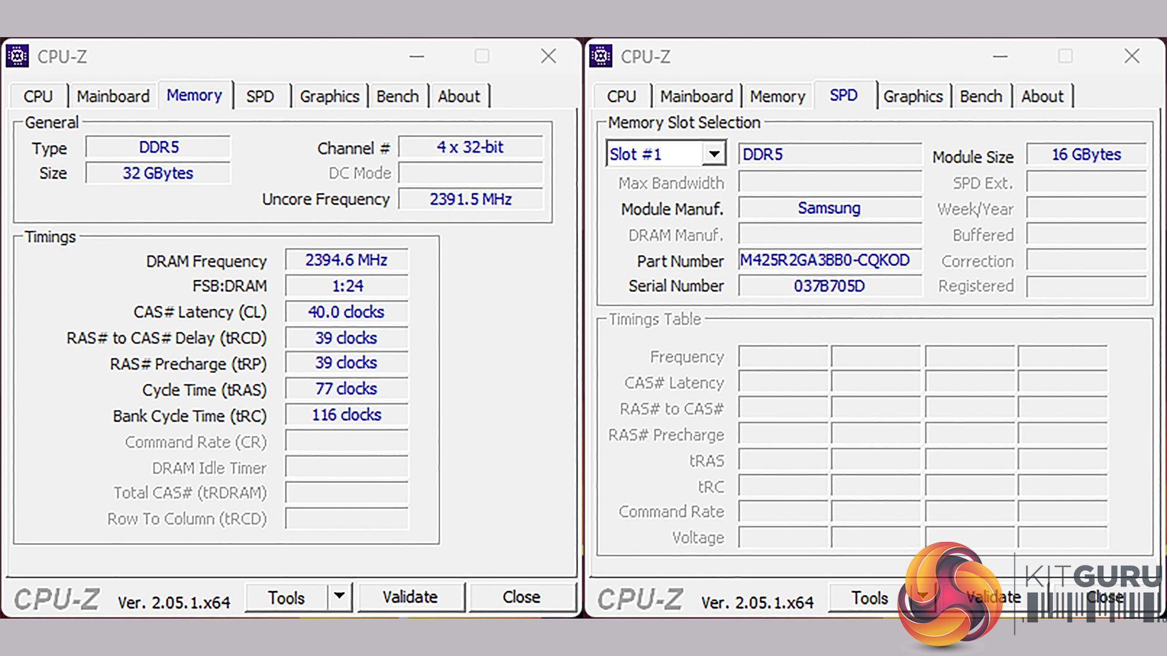The width and height of the screenshot is (1167, 656).
Task: Click Tools button in right window
Action: 869,598
